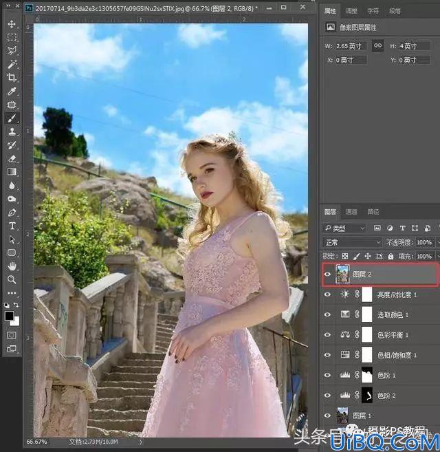Filter layers by adjustment layers icon
The height and width of the screenshot is (452, 440).
coord(390,228)
